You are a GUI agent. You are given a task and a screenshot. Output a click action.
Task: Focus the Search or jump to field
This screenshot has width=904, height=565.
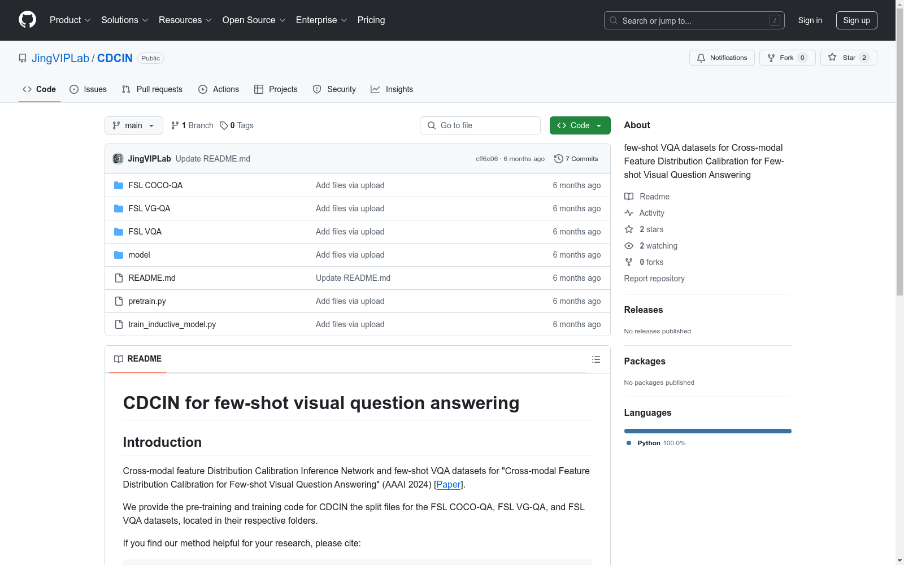694,20
